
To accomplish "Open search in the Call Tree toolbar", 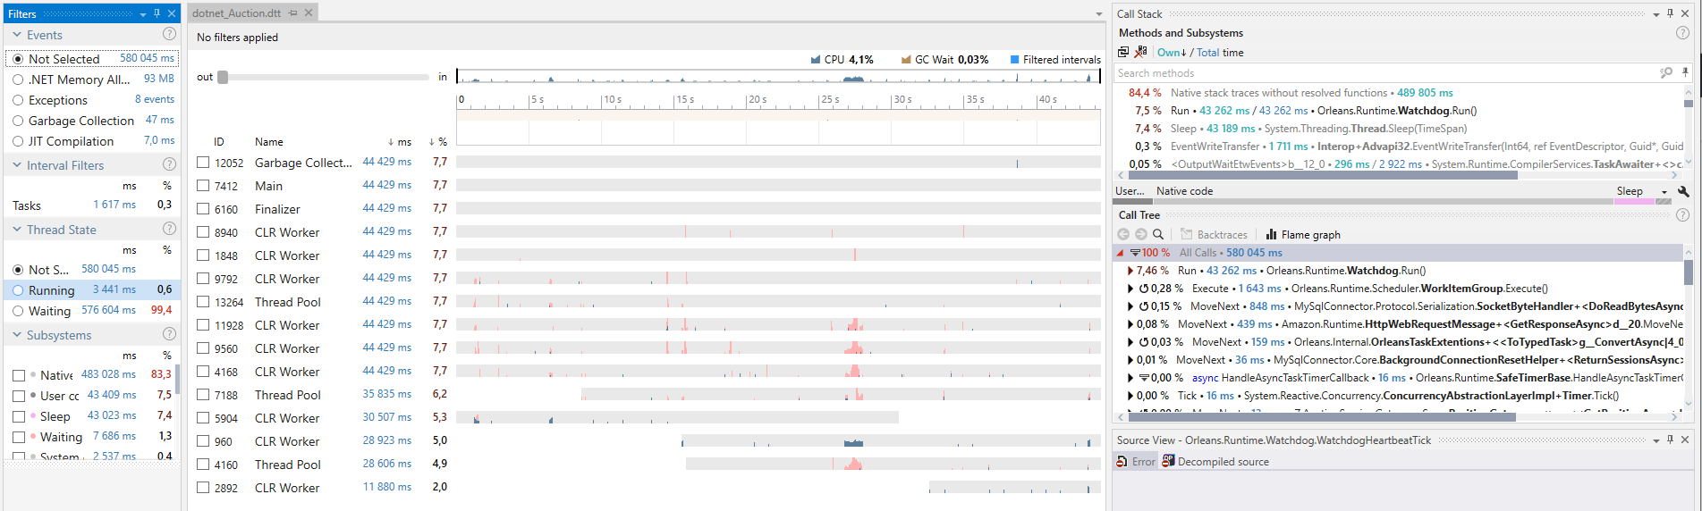I will tap(1158, 234).
